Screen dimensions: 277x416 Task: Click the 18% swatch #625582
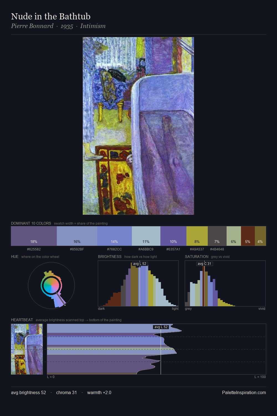click(34, 236)
